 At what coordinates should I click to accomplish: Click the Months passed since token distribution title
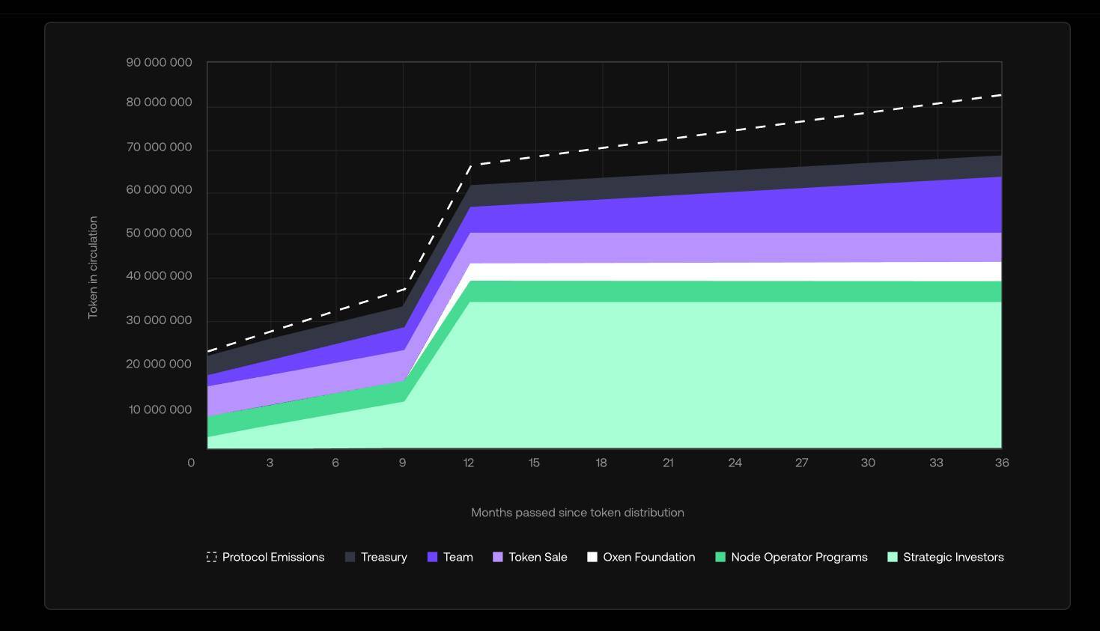(577, 513)
